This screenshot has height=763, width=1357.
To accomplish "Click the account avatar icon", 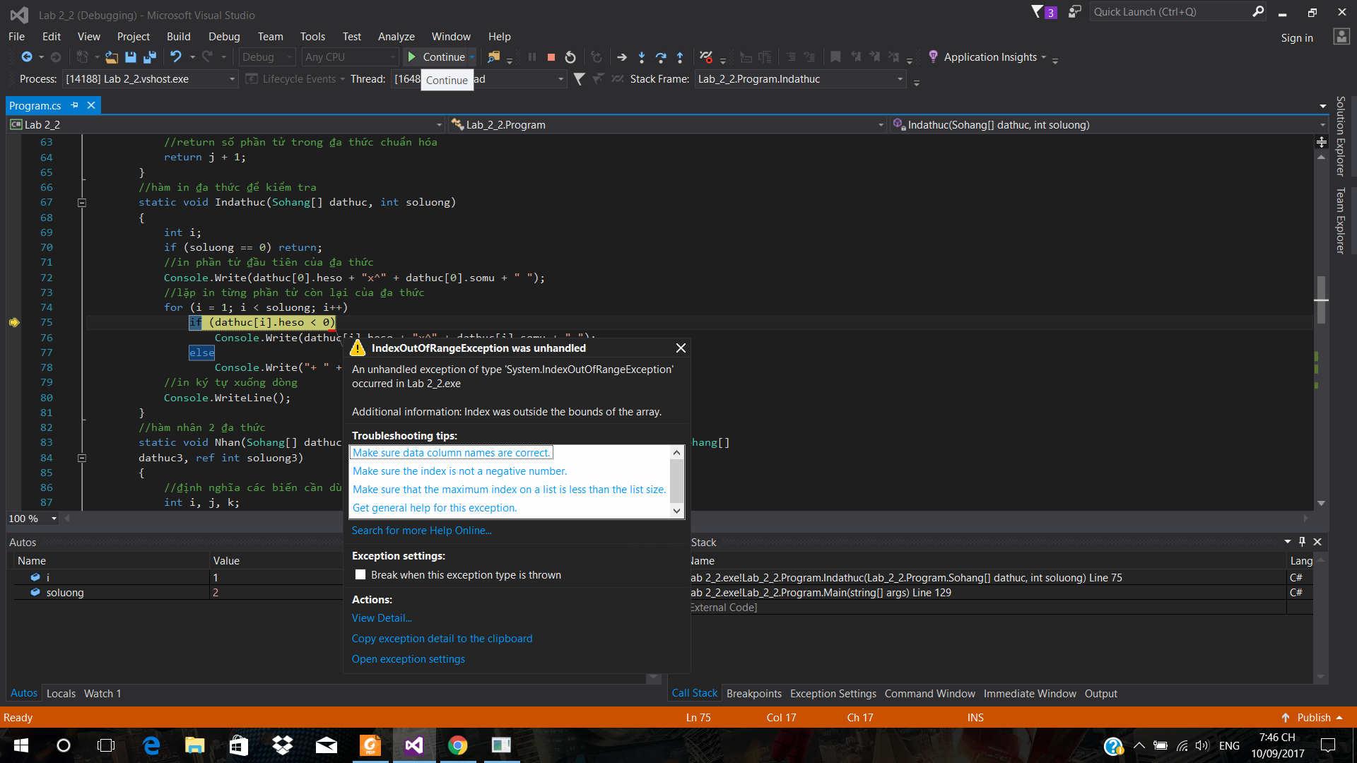I will point(1341,37).
